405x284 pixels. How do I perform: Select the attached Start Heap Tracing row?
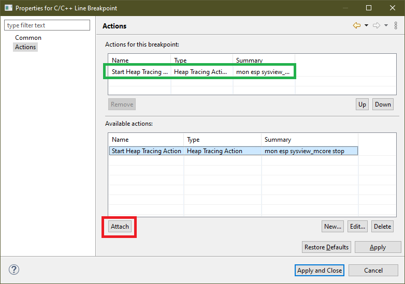(199, 72)
